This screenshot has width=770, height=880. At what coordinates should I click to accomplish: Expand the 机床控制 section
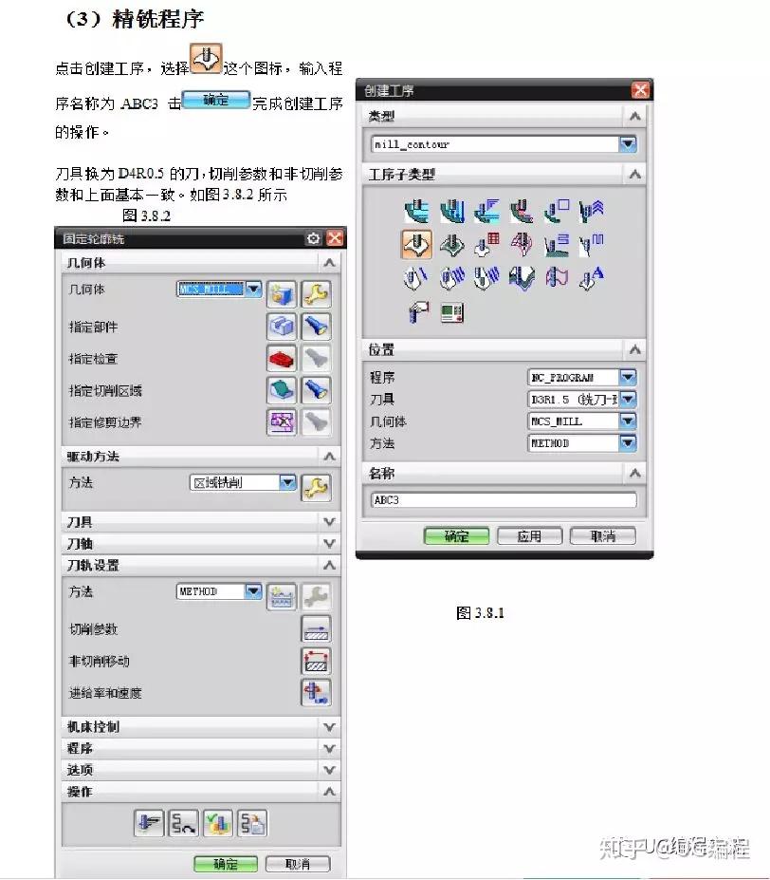coord(329,727)
